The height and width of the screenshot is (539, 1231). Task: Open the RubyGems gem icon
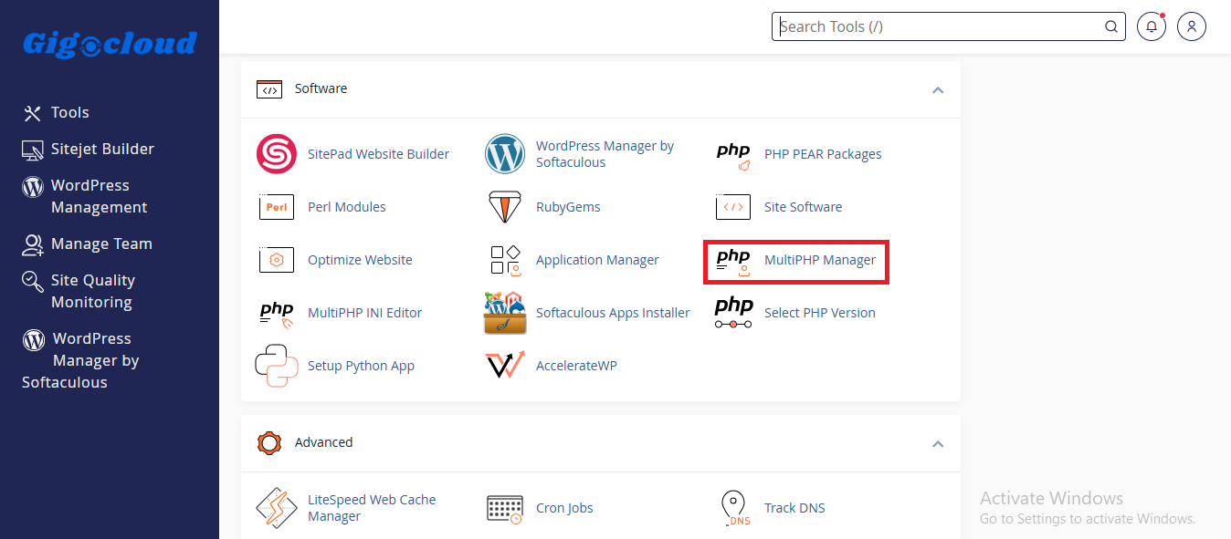click(x=505, y=207)
